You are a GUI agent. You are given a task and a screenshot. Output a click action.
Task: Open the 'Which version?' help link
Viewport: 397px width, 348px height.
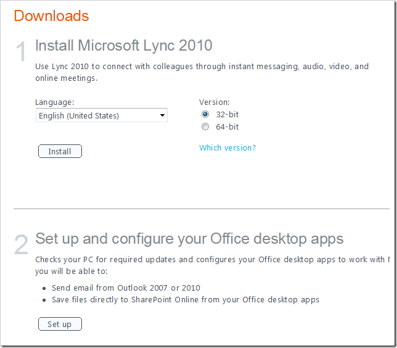coord(227,147)
